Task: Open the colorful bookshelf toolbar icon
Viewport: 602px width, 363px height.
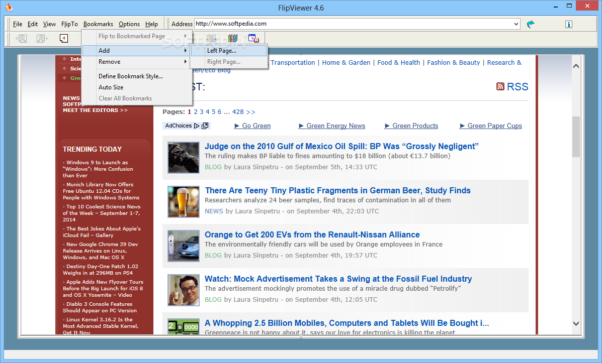Action: 233,38
